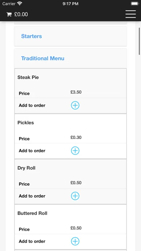Add Dry Roll to order
Image resolution: width=141 pixels, height=251 pixels.
point(75,196)
